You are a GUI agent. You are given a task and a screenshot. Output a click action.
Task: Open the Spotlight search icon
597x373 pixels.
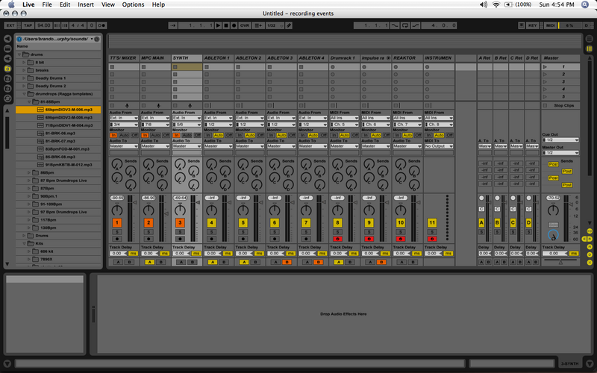[x=585, y=4]
